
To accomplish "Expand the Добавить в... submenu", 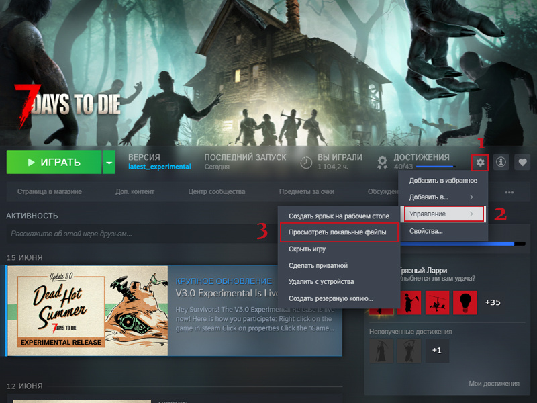I will 443,197.
